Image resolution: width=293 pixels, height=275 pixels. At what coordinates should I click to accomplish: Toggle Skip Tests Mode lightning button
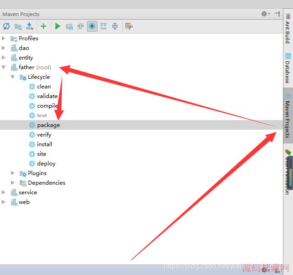[x=92, y=27]
